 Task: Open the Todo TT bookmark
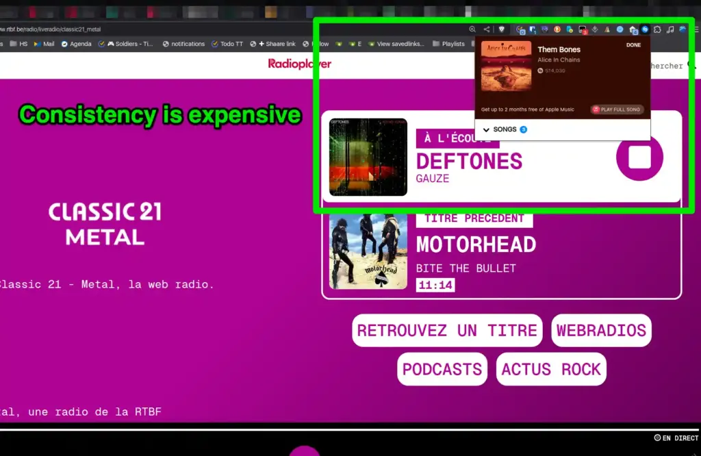click(x=227, y=44)
